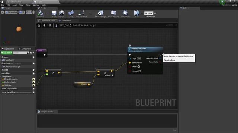Toggle Lit view mode in viewport

22,12
